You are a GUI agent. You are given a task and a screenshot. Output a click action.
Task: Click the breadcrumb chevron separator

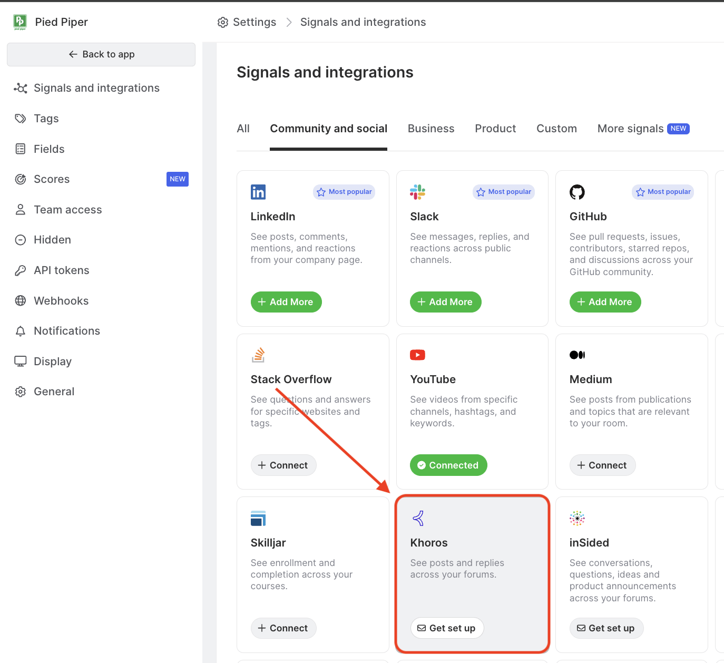[x=289, y=22]
